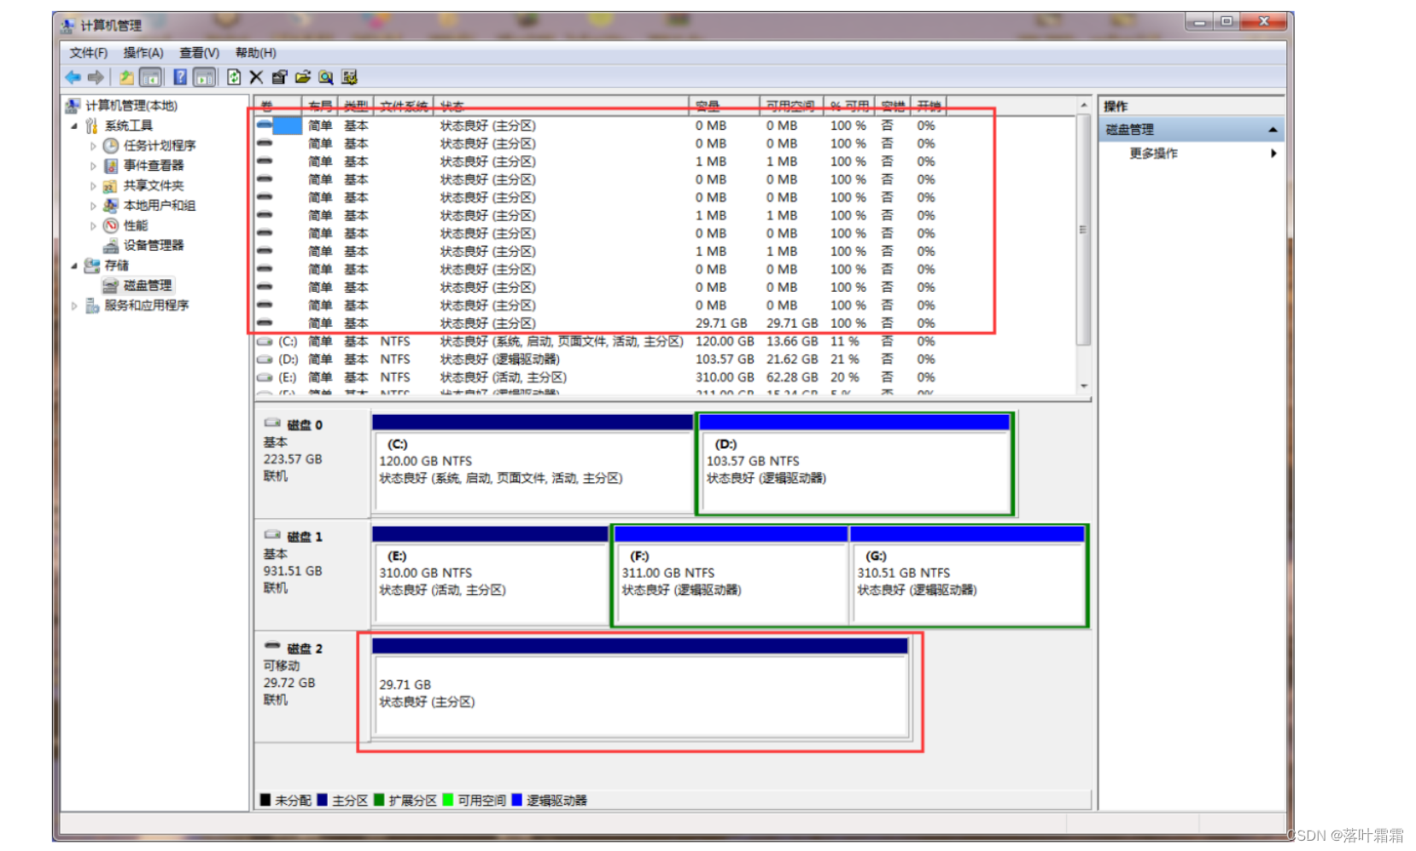The image size is (1416, 851).
Task: Select 系统工具 in the tree
Action: pyautogui.click(x=129, y=125)
